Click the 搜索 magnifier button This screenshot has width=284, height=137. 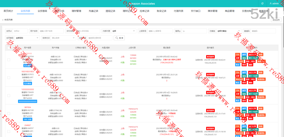coord(119,38)
